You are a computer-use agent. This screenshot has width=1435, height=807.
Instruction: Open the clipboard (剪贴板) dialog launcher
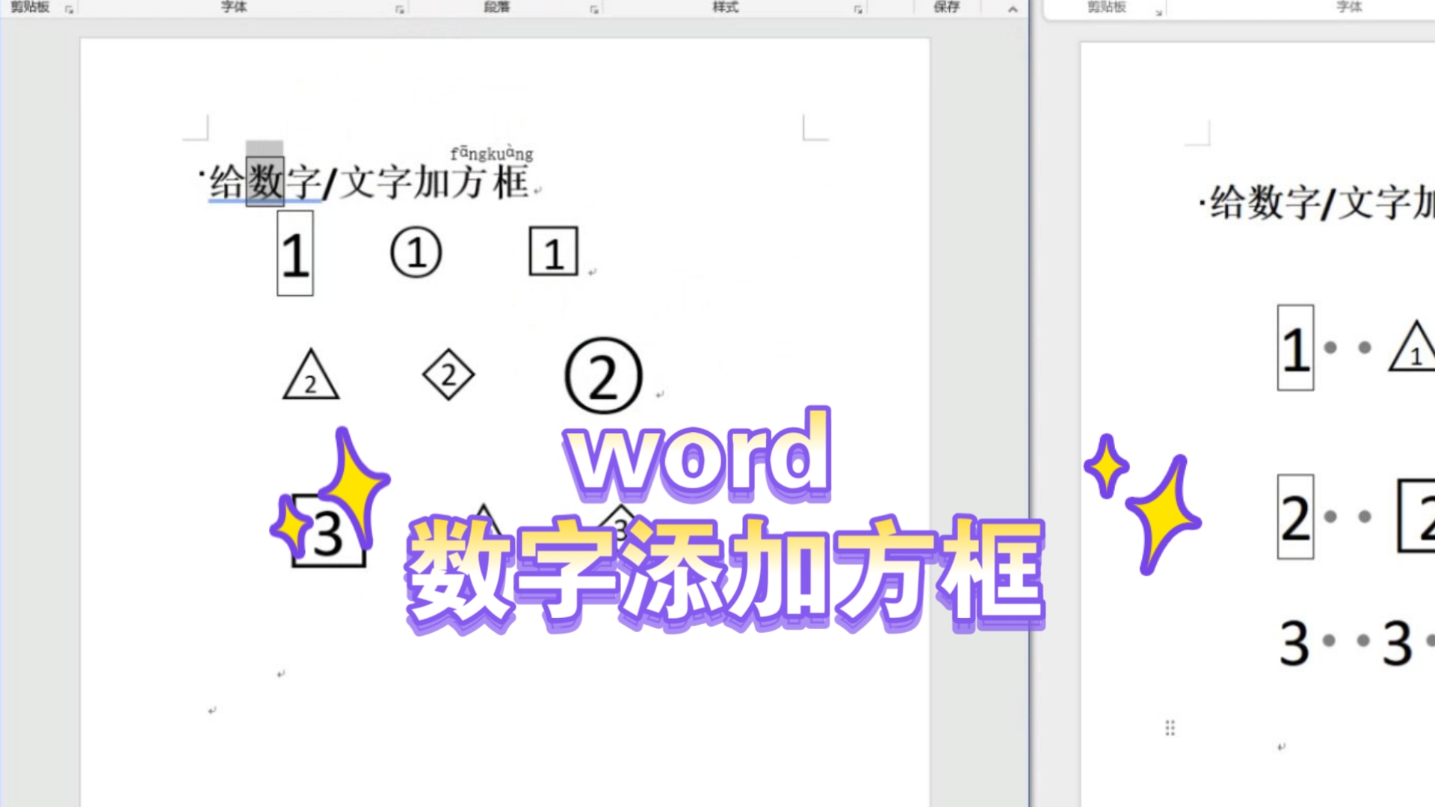(69, 10)
